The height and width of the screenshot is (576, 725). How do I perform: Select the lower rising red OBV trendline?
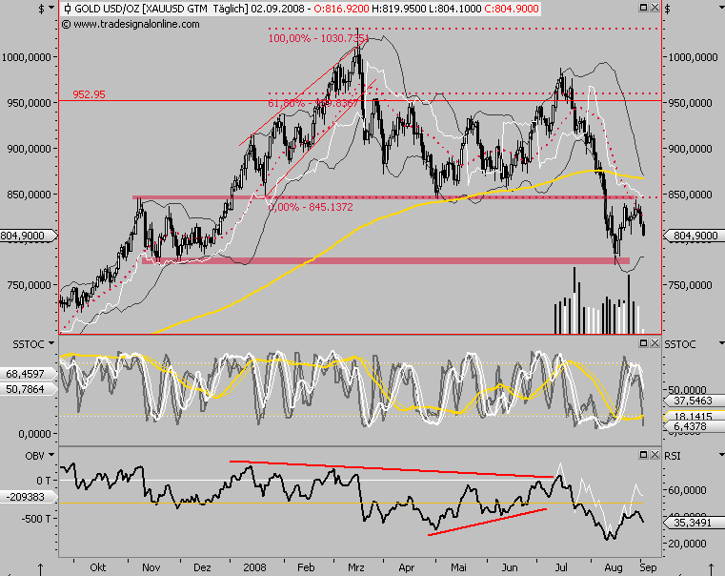point(488,522)
